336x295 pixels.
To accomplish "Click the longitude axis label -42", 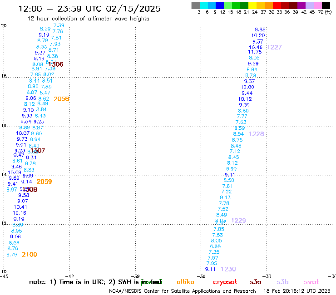I will (x=69, y=276).
